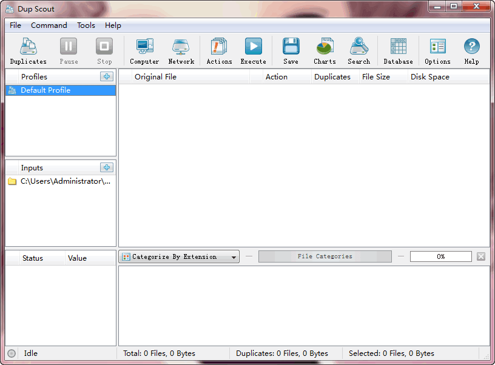Click the 0% progress bar
Image resolution: width=495 pixels, height=365 pixels.
click(440, 256)
